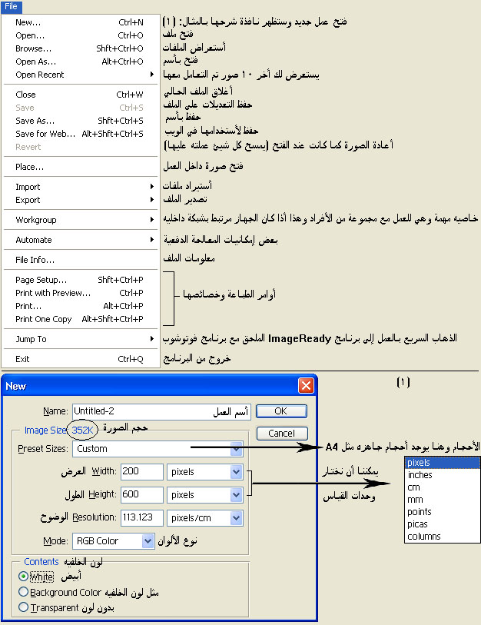Click Cancel in New dialog
The width and height of the screenshot is (481, 625).
[281, 434]
